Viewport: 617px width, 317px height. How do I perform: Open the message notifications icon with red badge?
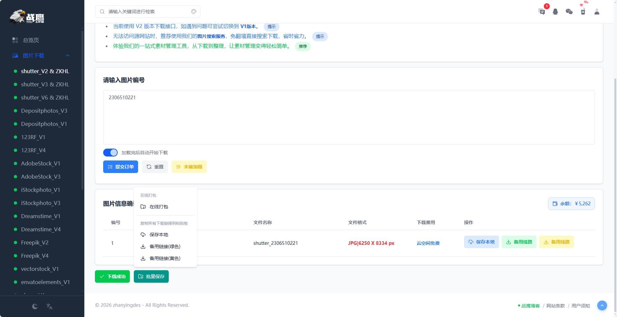[542, 12]
